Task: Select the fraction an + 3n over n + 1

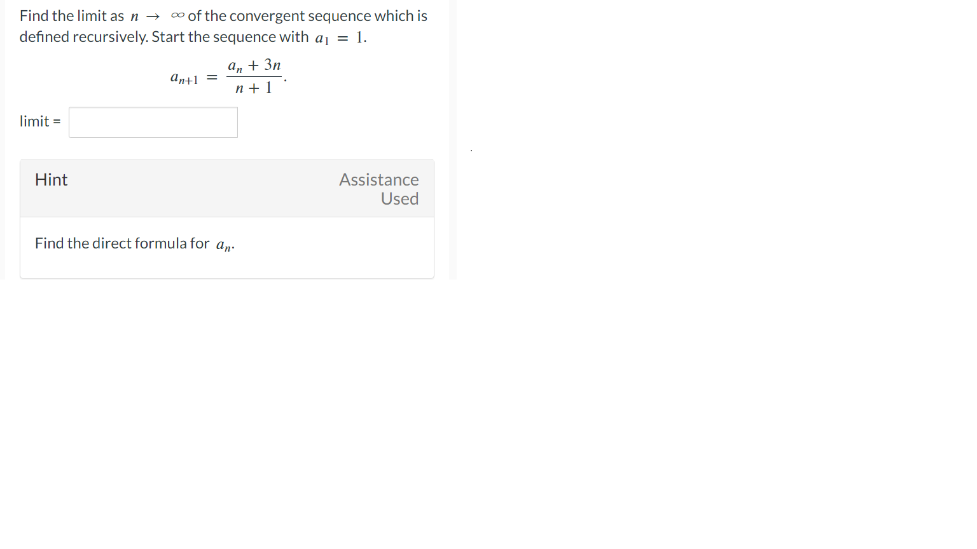Action: [254, 75]
